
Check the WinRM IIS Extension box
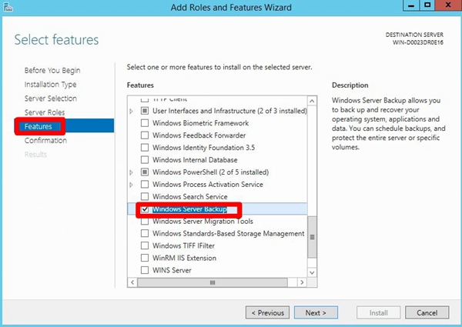coord(145,258)
